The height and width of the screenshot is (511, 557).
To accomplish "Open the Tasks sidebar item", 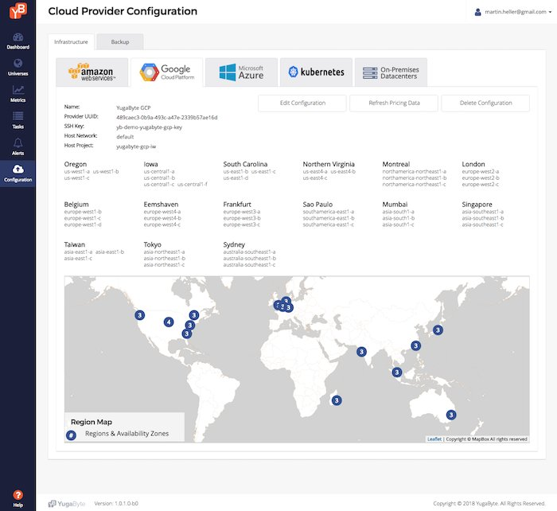I will [x=18, y=120].
